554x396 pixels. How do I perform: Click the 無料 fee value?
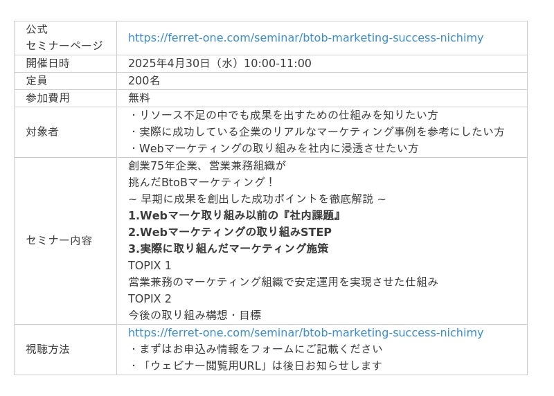pyautogui.click(x=139, y=98)
